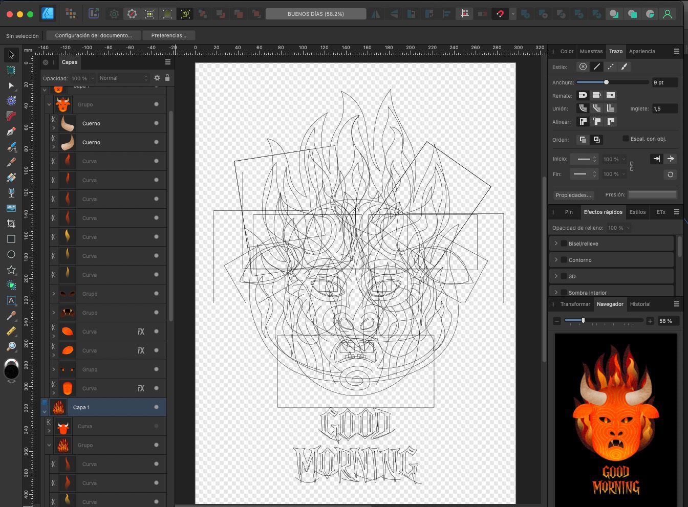
Task: Activate the Artistic Text tool
Action: (11, 300)
